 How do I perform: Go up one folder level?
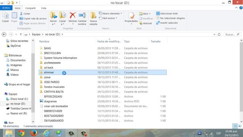pyautogui.click(x=21, y=34)
